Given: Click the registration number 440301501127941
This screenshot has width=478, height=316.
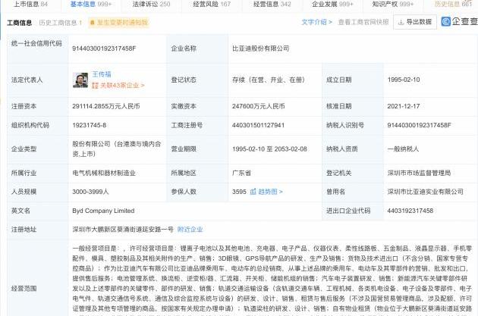Looking at the screenshot, I should [x=258, y=125].
